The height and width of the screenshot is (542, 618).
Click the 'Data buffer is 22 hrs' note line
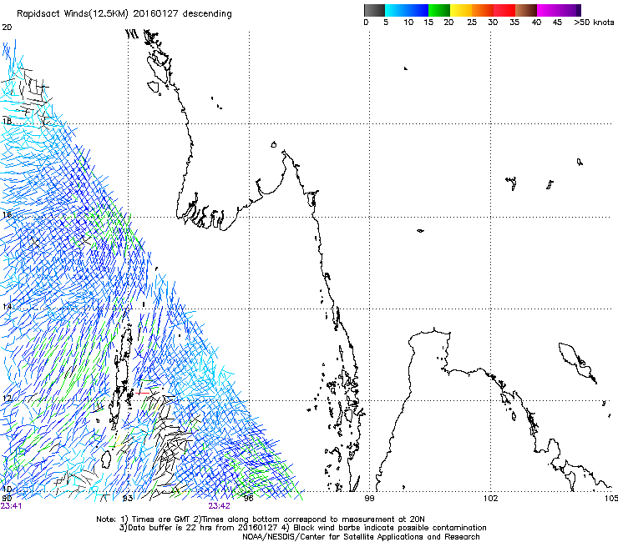pyautogui.click(x=302, y=528)
